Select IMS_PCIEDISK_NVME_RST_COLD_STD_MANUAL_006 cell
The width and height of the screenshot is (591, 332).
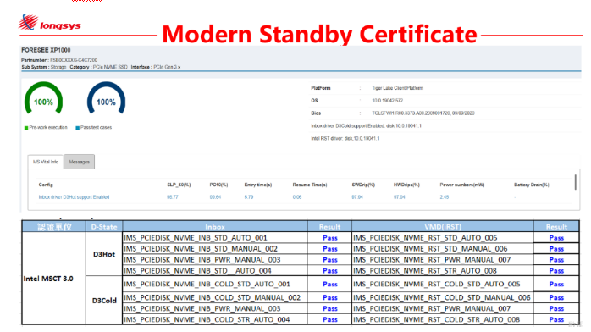(x=443, y=298)
